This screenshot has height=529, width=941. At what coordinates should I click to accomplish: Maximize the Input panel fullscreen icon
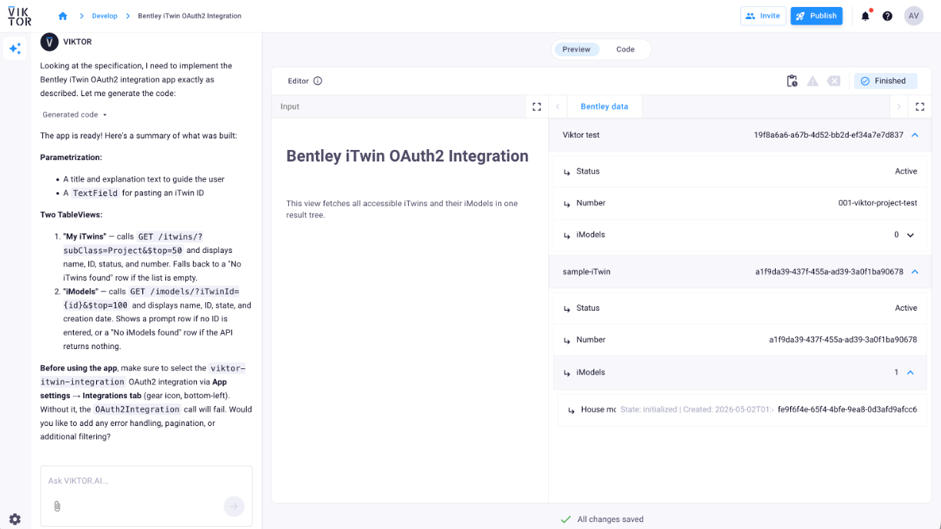(x=537, y=107)
